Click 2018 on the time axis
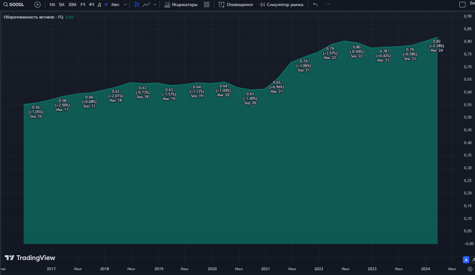Screen dimensions: 475x275 click(x=104, y=269)
